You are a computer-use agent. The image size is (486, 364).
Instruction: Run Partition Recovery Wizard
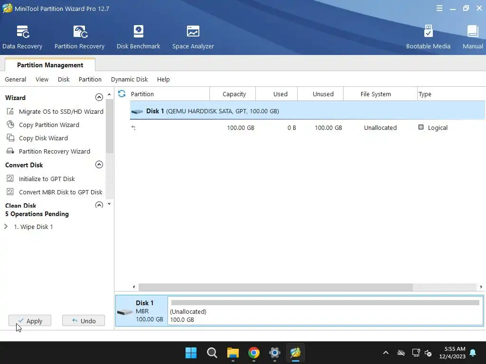click(x=54, y=151)
